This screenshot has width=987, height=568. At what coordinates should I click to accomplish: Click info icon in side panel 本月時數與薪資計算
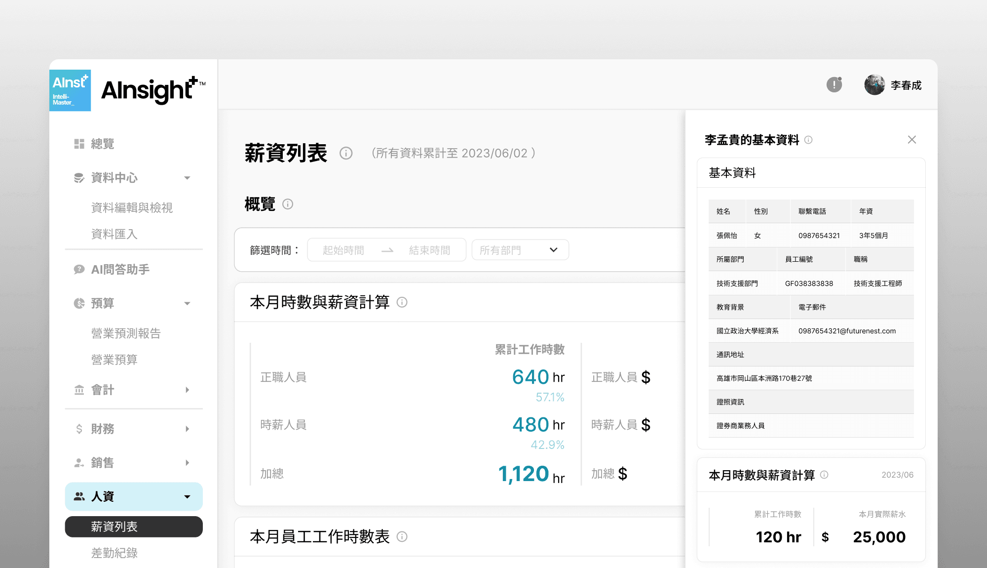click(x=824, y=475)
